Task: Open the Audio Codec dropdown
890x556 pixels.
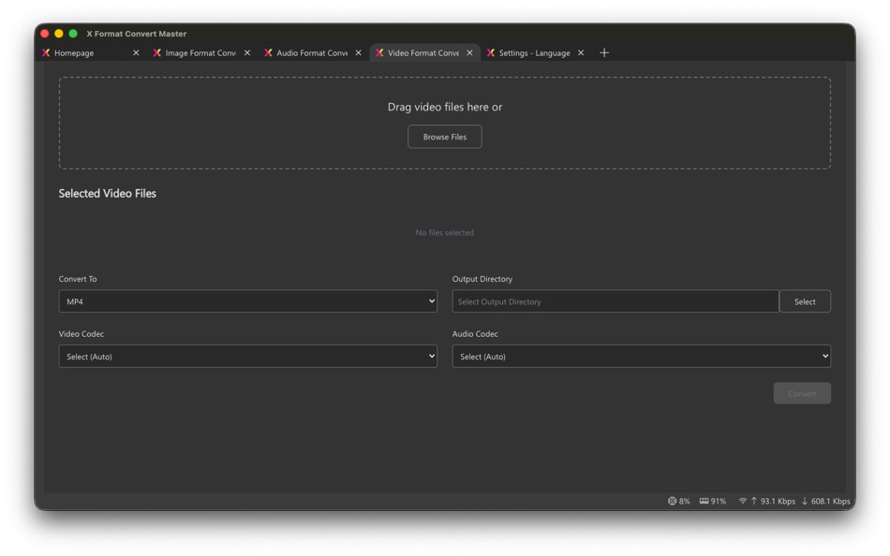Action: click(641, 356)
